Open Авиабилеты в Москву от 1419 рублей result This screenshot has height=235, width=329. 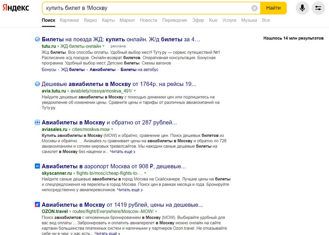(x=122, y=205)
